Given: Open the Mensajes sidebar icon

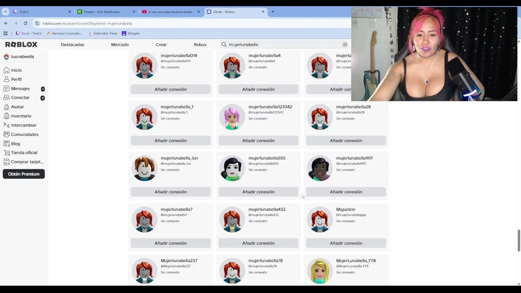Looking at the screenshot, I should click(x=6, y=88).
